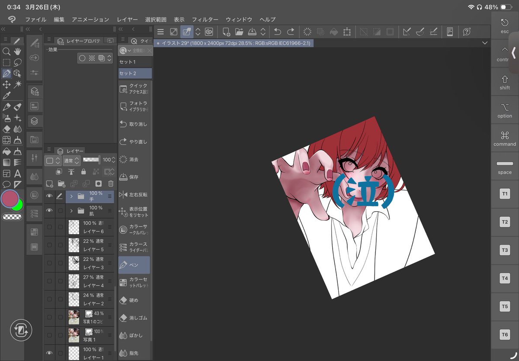519x361 pixels.
Task: Toggle clip to layer below icon
Action: coord(59,172)
